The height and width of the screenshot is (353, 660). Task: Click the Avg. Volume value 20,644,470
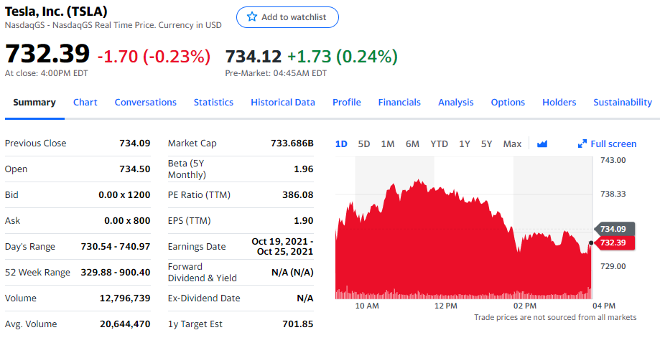125,324
